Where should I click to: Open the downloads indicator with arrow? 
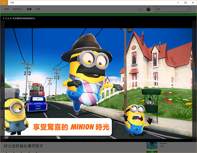[x=140, y=9]
